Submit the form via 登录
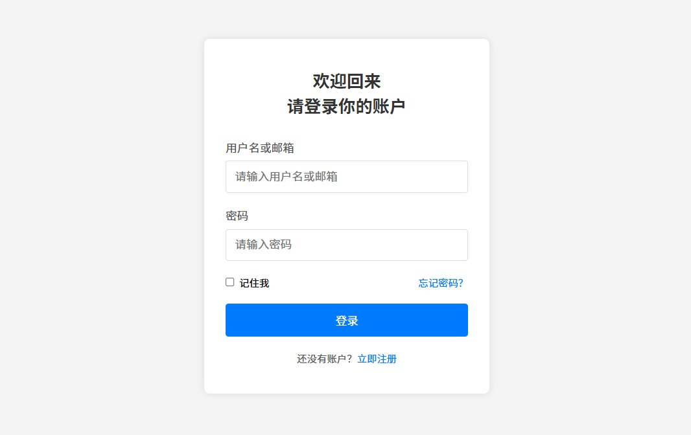Image resolution: width=691 pixels, height=435 pixels. coord(346,320)
